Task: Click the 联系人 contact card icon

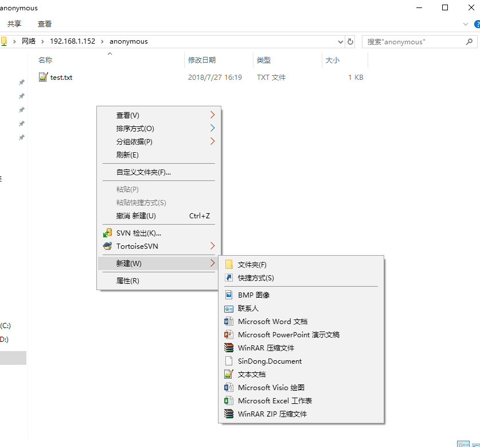Action: tap(229, 309)
